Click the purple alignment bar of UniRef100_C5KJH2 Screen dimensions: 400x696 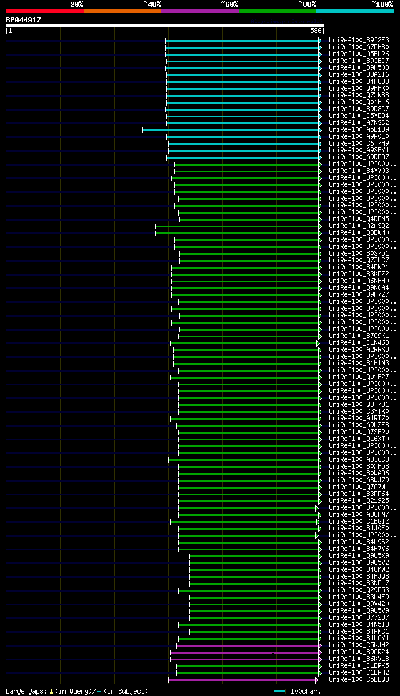click(x=247, y=645)
